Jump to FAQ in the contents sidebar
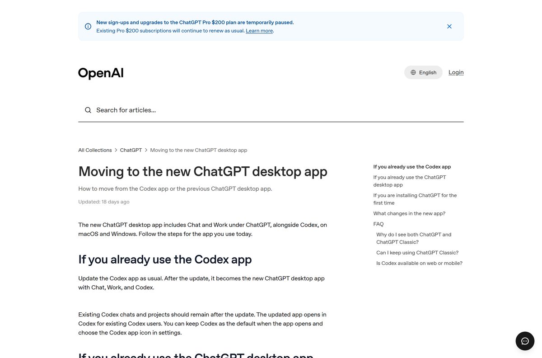This screenshot has width=542, height=358. click(x=378, y=224)
